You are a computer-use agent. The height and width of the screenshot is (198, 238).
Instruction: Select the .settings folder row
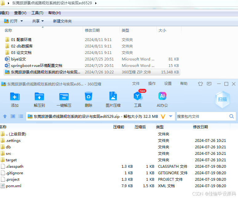click(x=114, y=140)
